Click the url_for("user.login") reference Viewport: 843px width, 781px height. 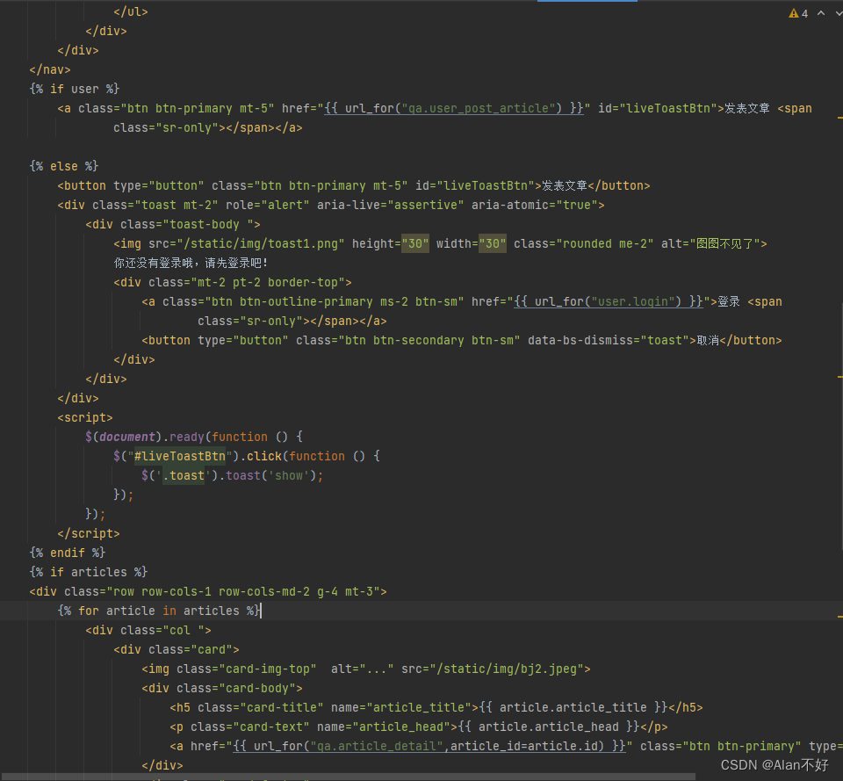[x=609, y=301]
